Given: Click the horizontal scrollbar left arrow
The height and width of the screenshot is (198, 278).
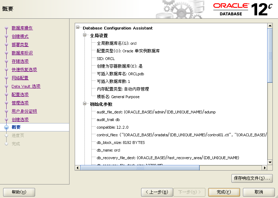Looking at the screenshot, I should click(x=77, y=168).
